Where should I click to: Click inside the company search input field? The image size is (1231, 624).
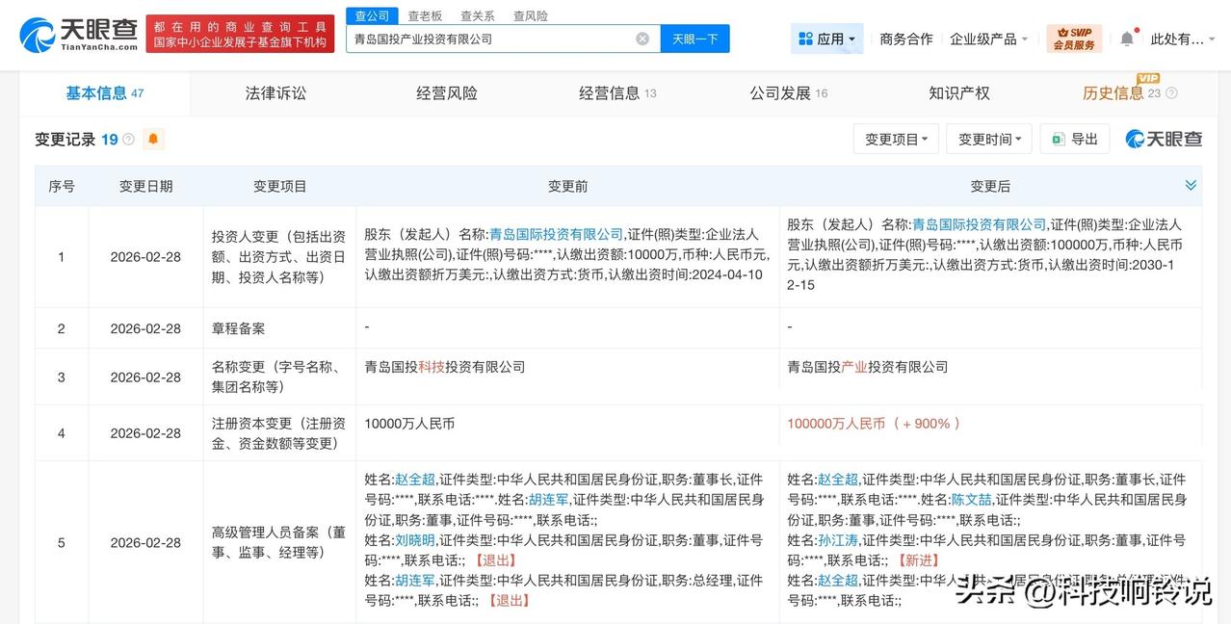tap(501, 38)
